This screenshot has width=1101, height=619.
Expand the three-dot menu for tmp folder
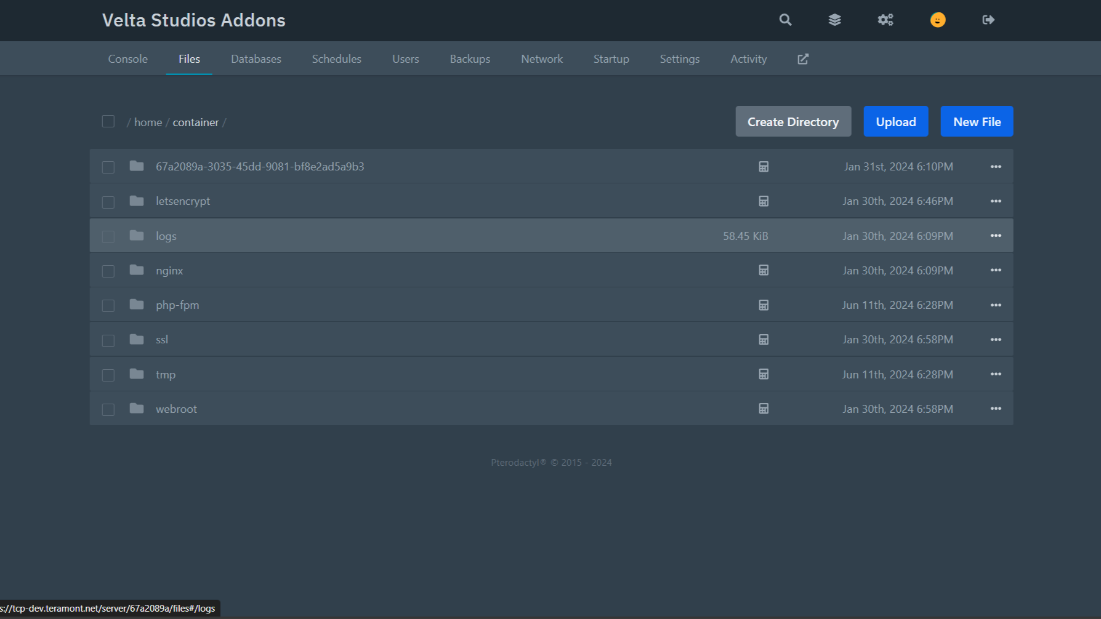996,374
